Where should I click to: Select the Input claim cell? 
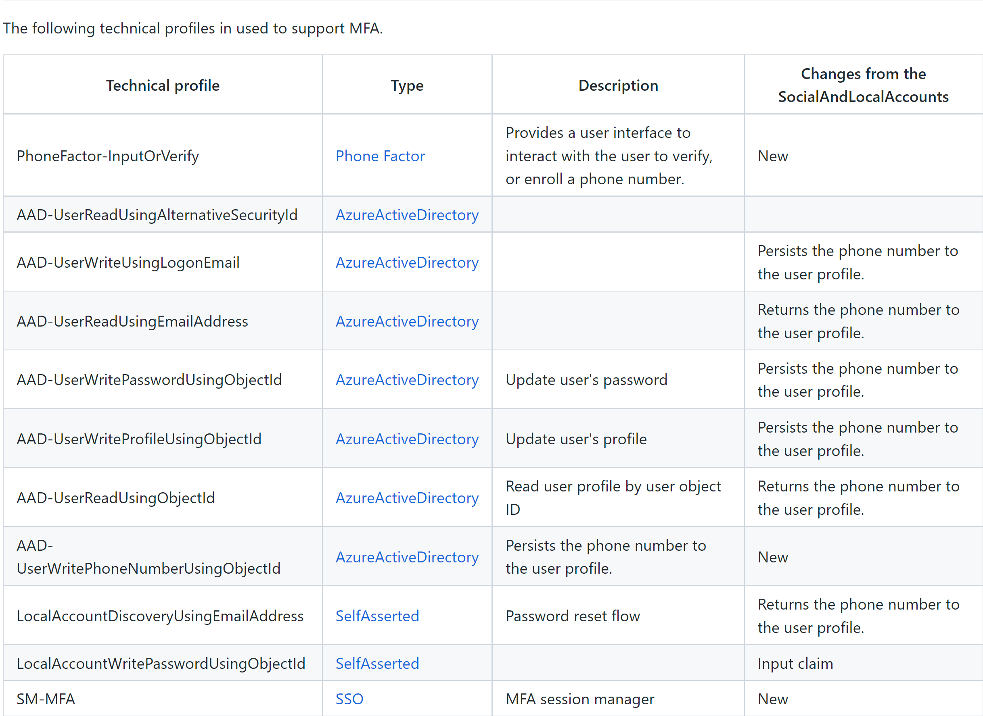point(795,663)
